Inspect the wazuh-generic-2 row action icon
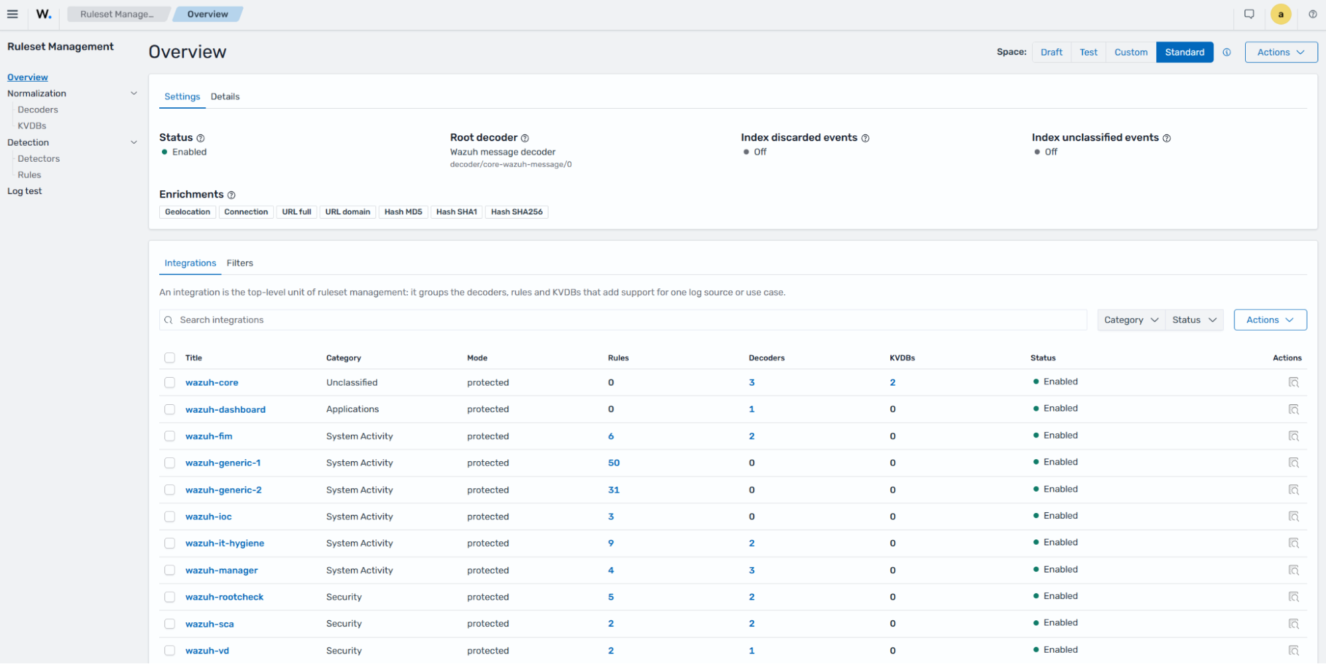This screenshot has height=664, width=1326. 1293,490
